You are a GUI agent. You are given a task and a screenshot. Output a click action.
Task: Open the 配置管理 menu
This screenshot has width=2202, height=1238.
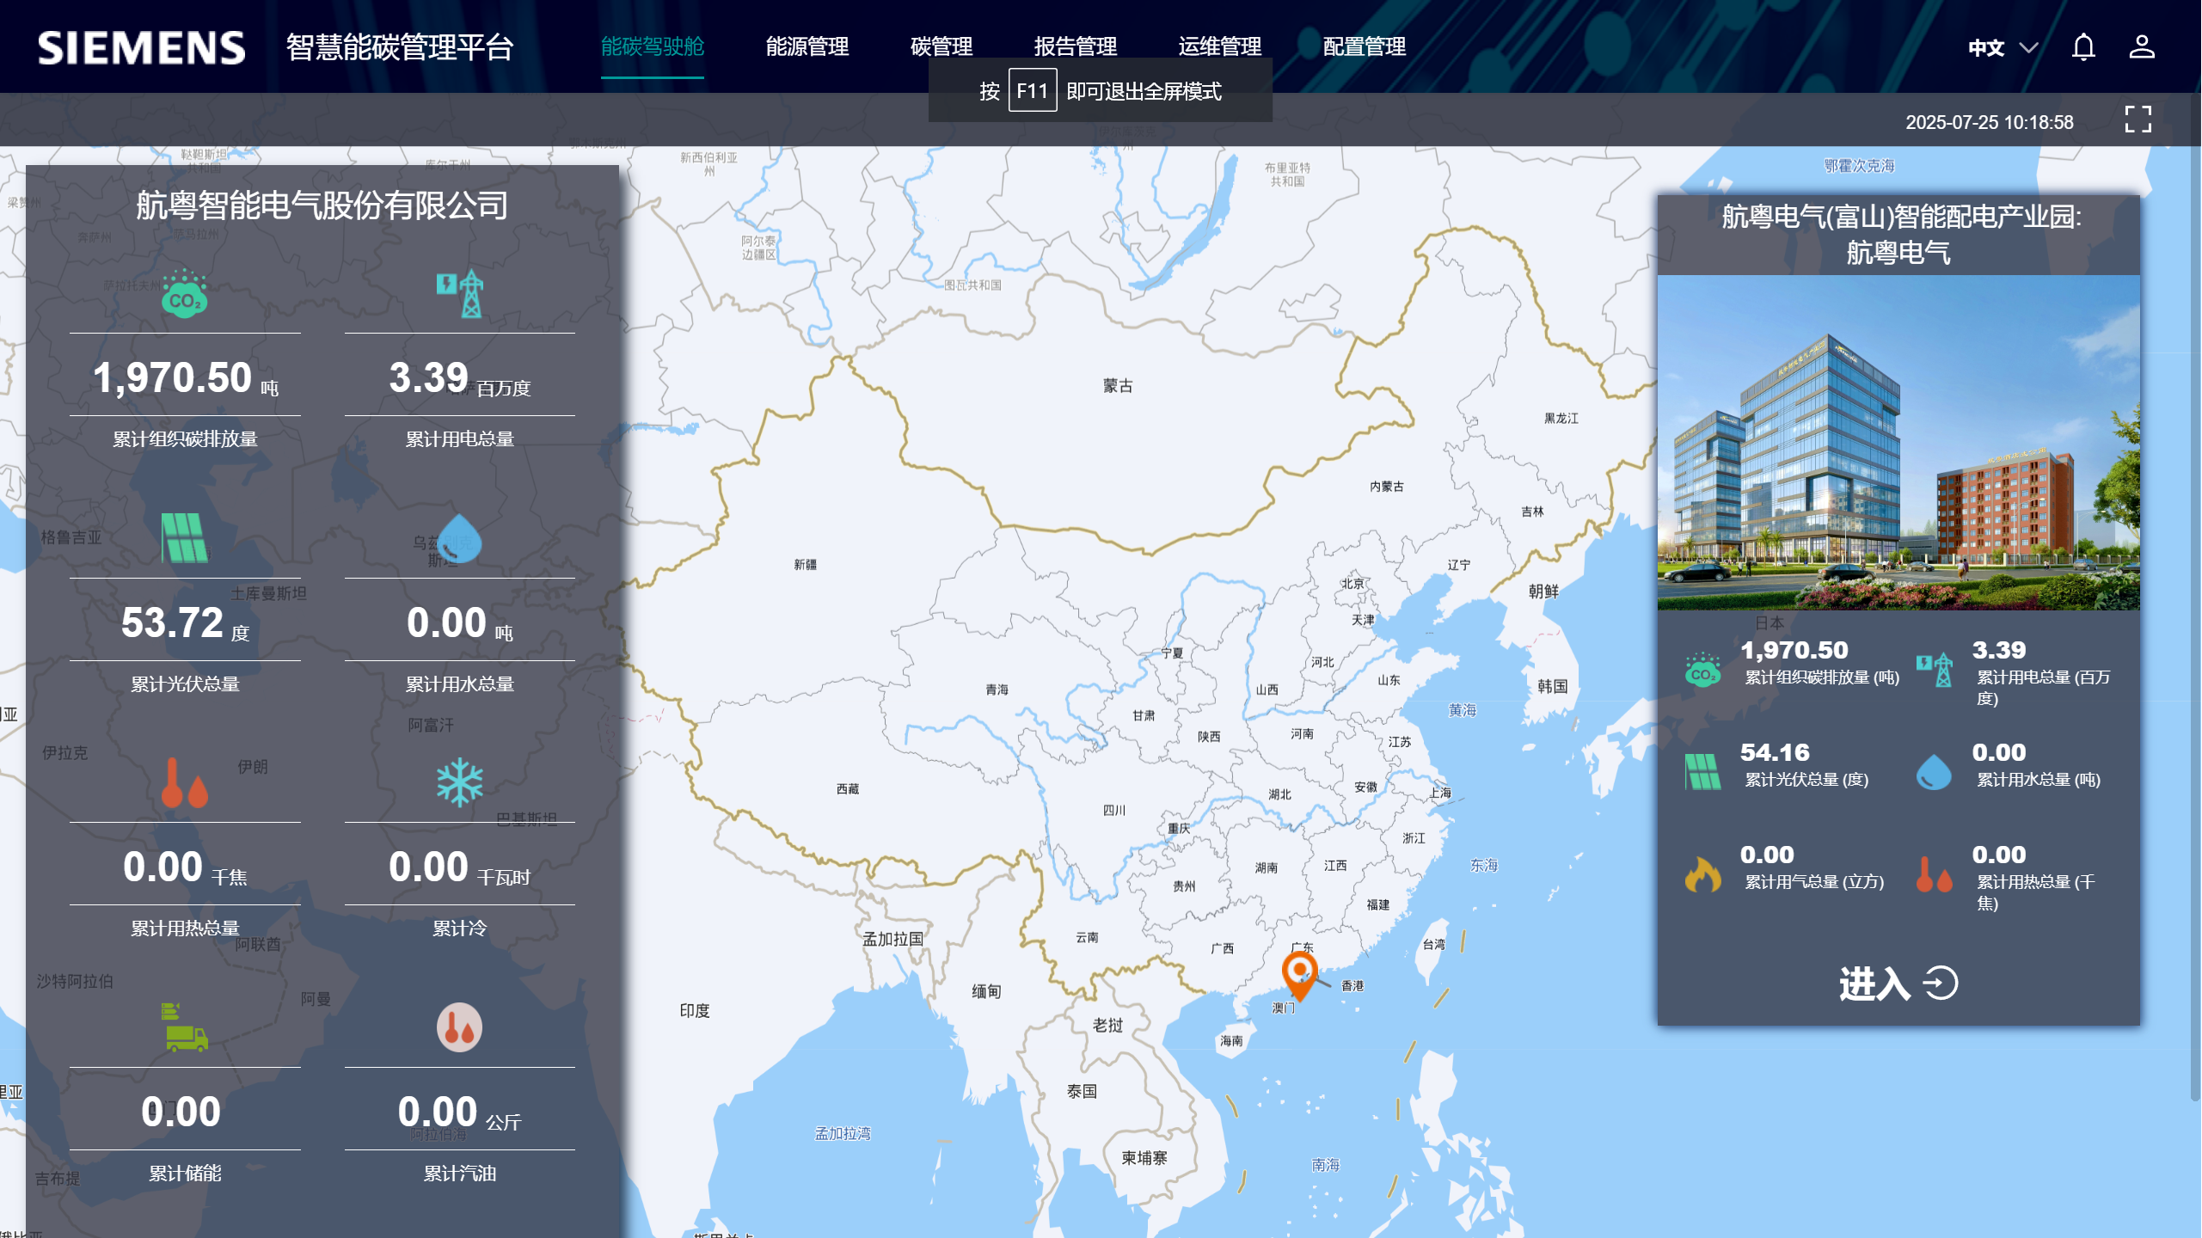click(x=1365, y=46)
